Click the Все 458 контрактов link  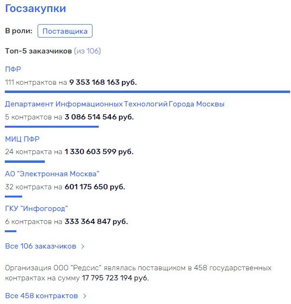pos(41,296)
